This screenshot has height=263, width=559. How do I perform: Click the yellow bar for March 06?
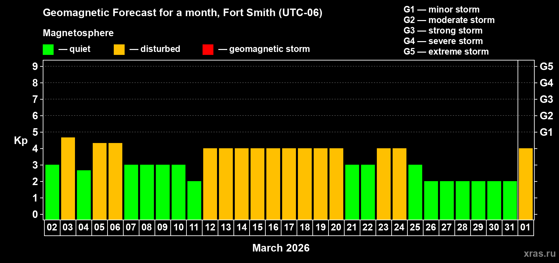pos(115,181)
